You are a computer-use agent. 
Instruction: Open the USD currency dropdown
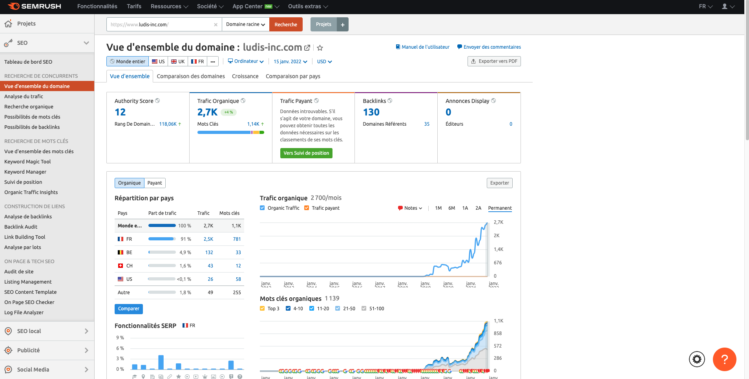click(x=325, y=62)
